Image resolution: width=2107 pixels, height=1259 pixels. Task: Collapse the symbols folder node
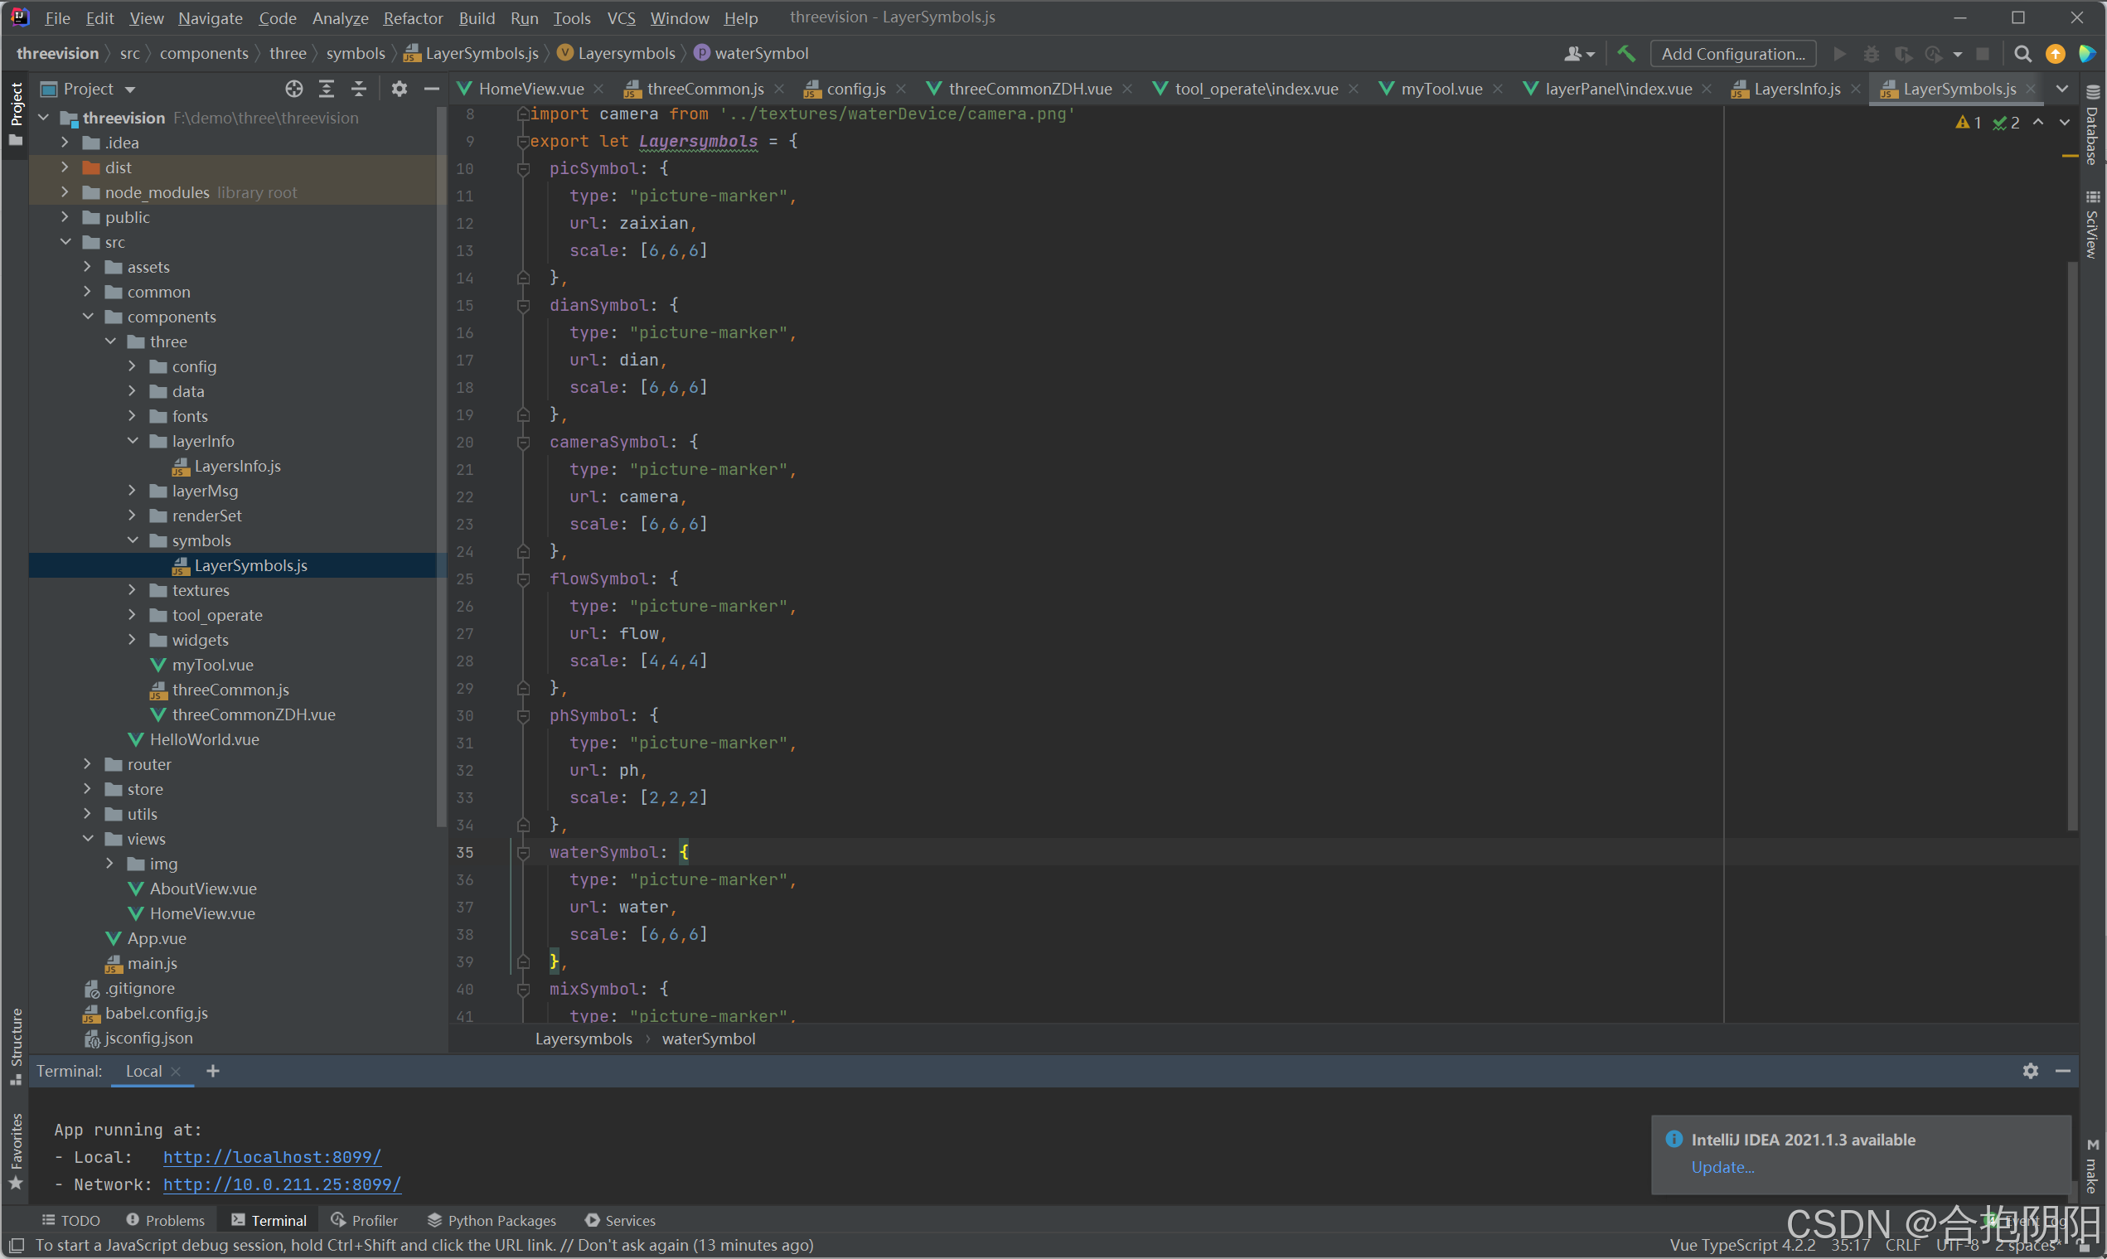(x=133, y=540)
